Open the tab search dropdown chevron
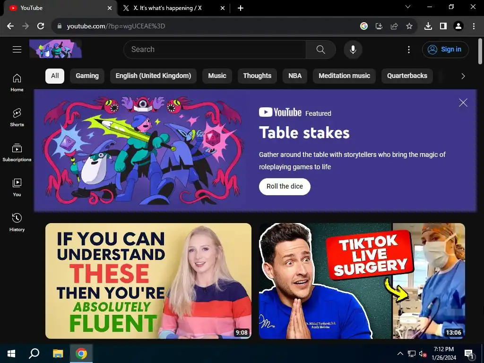 pos(408,7)
